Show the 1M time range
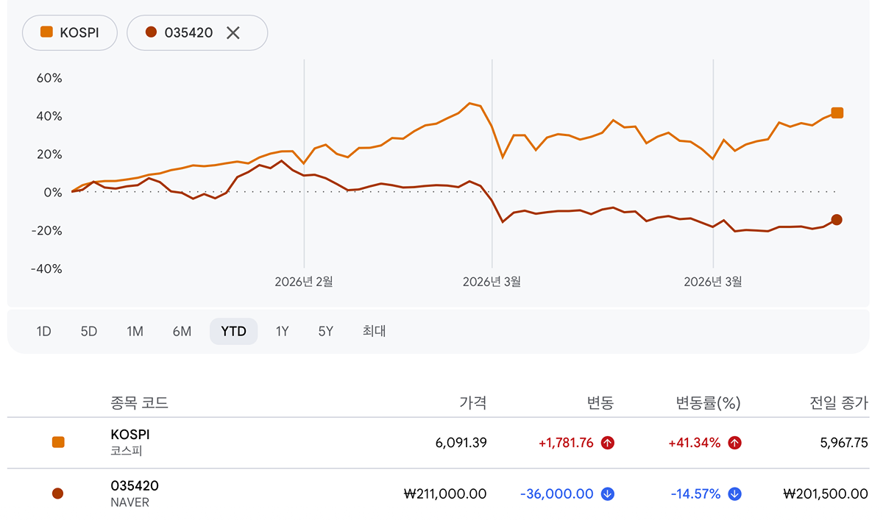The width and height of the screenshot is (883, 520). (x=135, y=332)
